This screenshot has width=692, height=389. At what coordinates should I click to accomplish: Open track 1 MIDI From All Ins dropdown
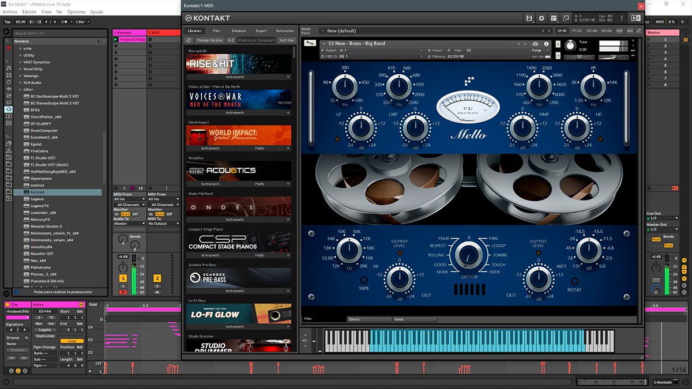coord(129,199)
